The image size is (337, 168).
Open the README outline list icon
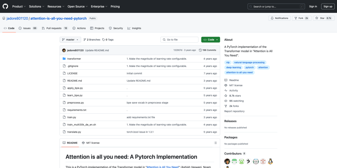point(215,143)
